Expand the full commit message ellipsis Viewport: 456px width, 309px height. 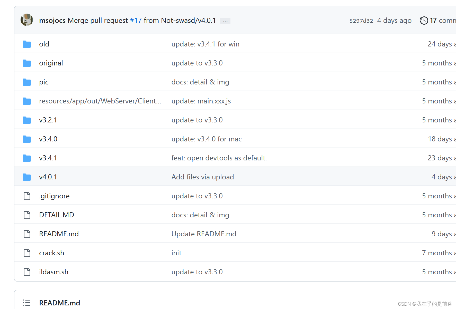[x=225, y=21]
